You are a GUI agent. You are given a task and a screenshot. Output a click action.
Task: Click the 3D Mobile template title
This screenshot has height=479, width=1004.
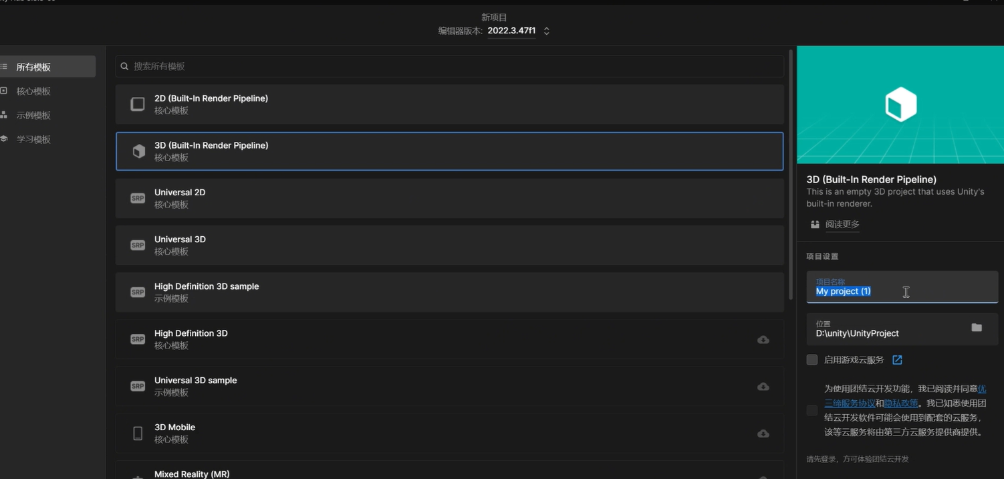174,427
